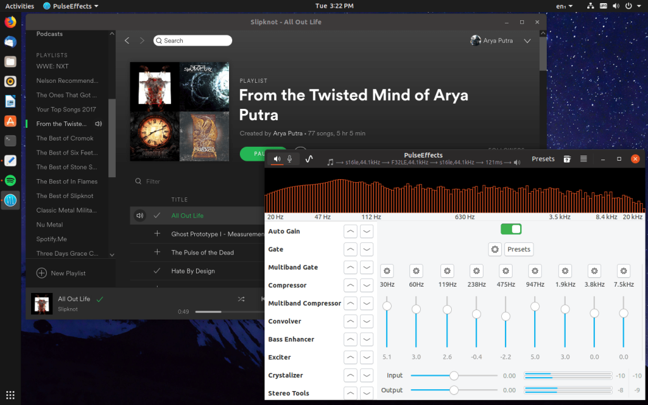
Task: Open The Best of Slipknot playlist
Action: (x=65, y=196)
